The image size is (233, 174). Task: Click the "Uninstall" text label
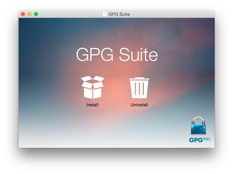point(139,105)
